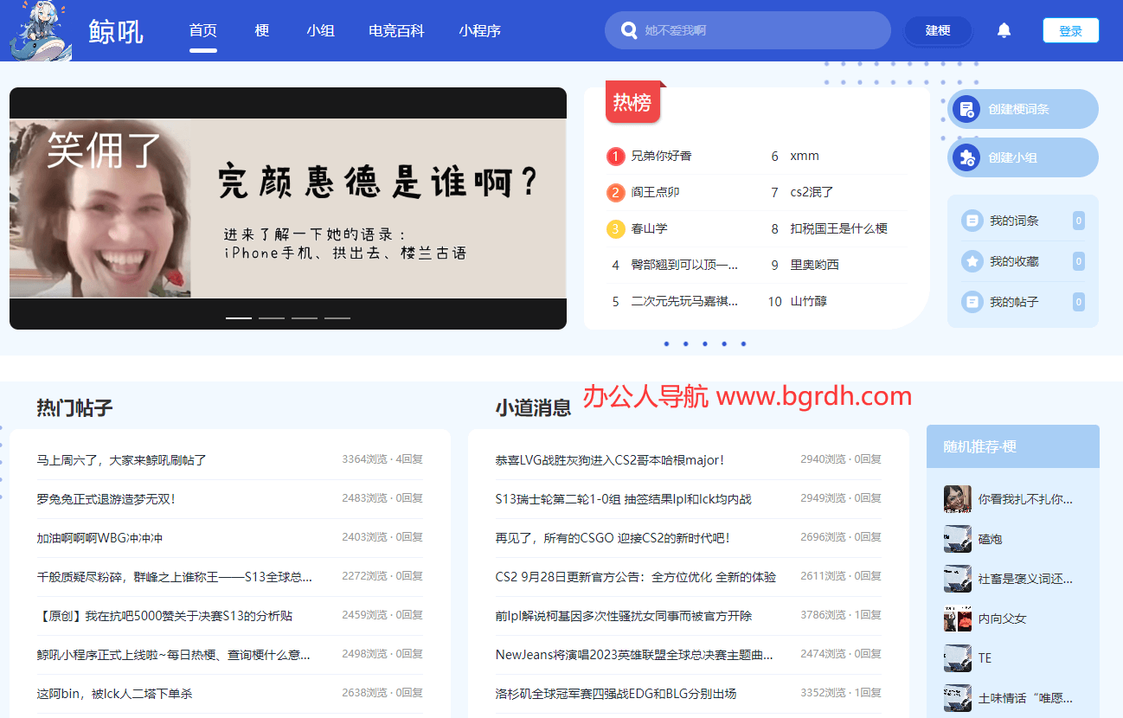This screenshot has width=1123, height=718.
Task: Click the 我的帖子 icon
Action: tap(972, 301)
